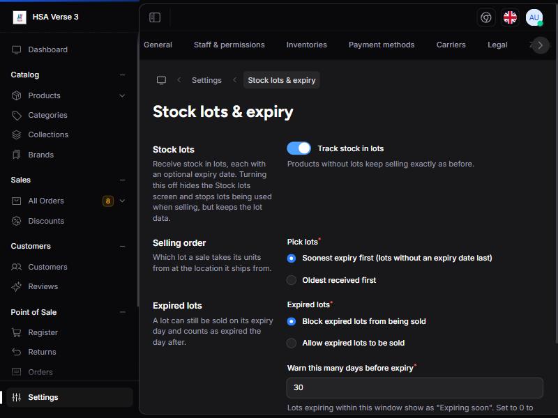Screen dimensions: 558x418
Task: Expand the All Orders submenu chevron
Action: click(122, 201)
